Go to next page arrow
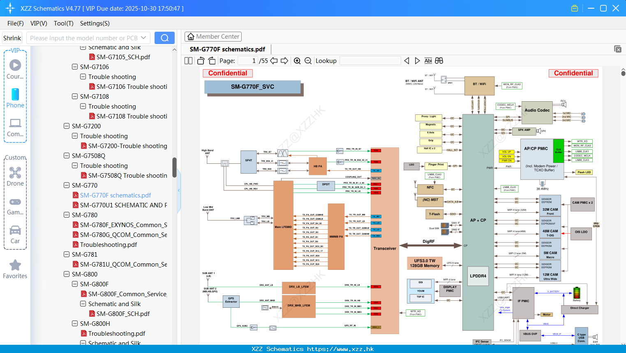 click(x=284, y=61)
